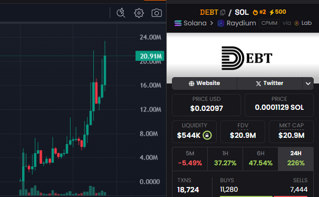Screen dimensions: 319x197
Task: Select the 24H timeframe tab
Action: tap(296, 158)
